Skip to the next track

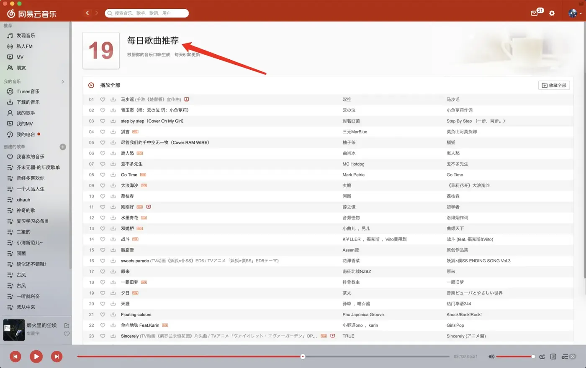tap(57, 356)
